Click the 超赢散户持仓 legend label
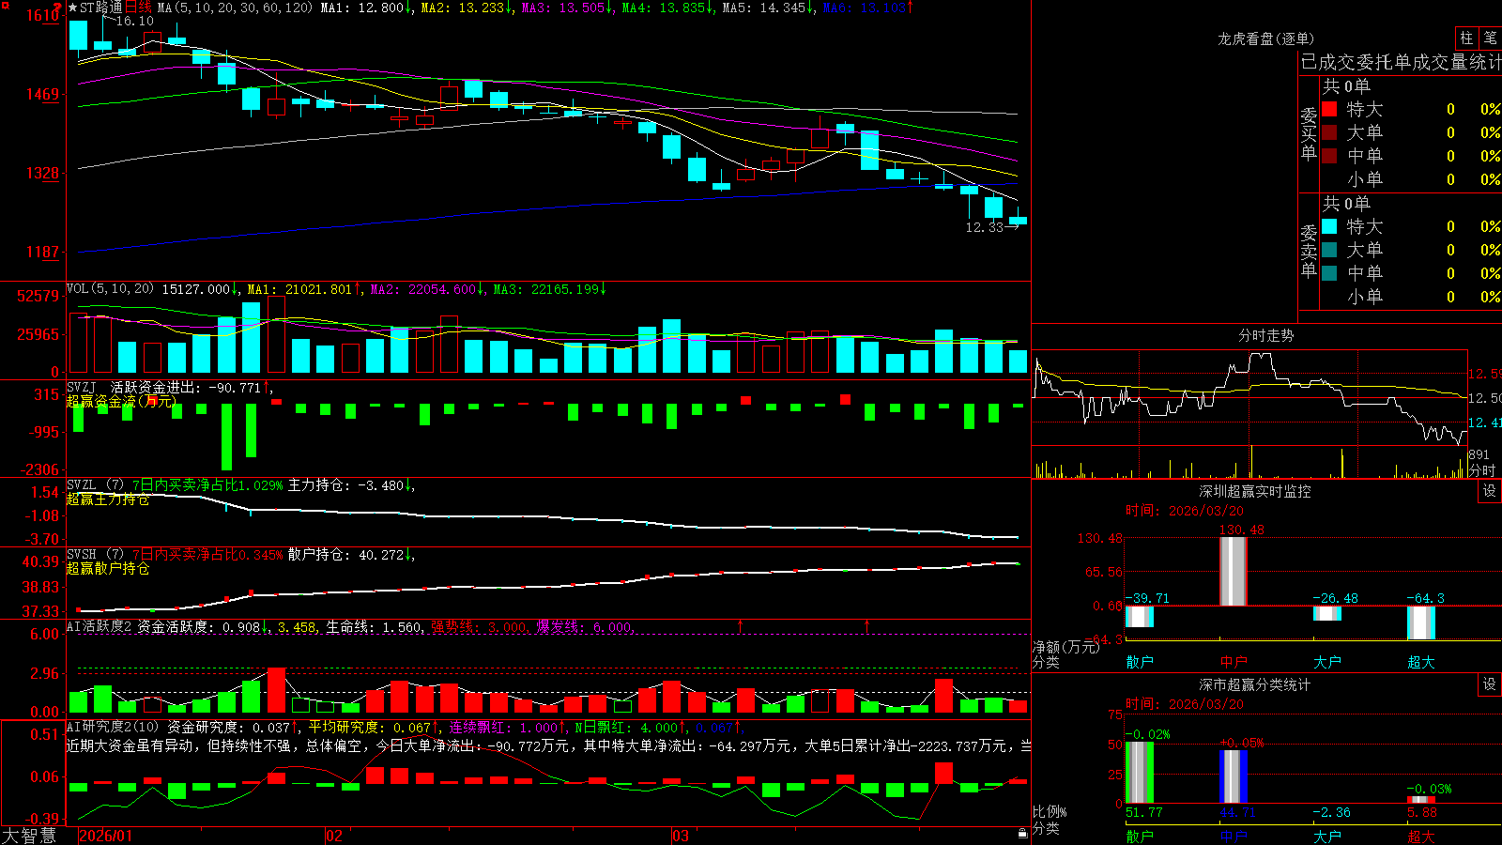1502x845 pixels. (108, 568)
